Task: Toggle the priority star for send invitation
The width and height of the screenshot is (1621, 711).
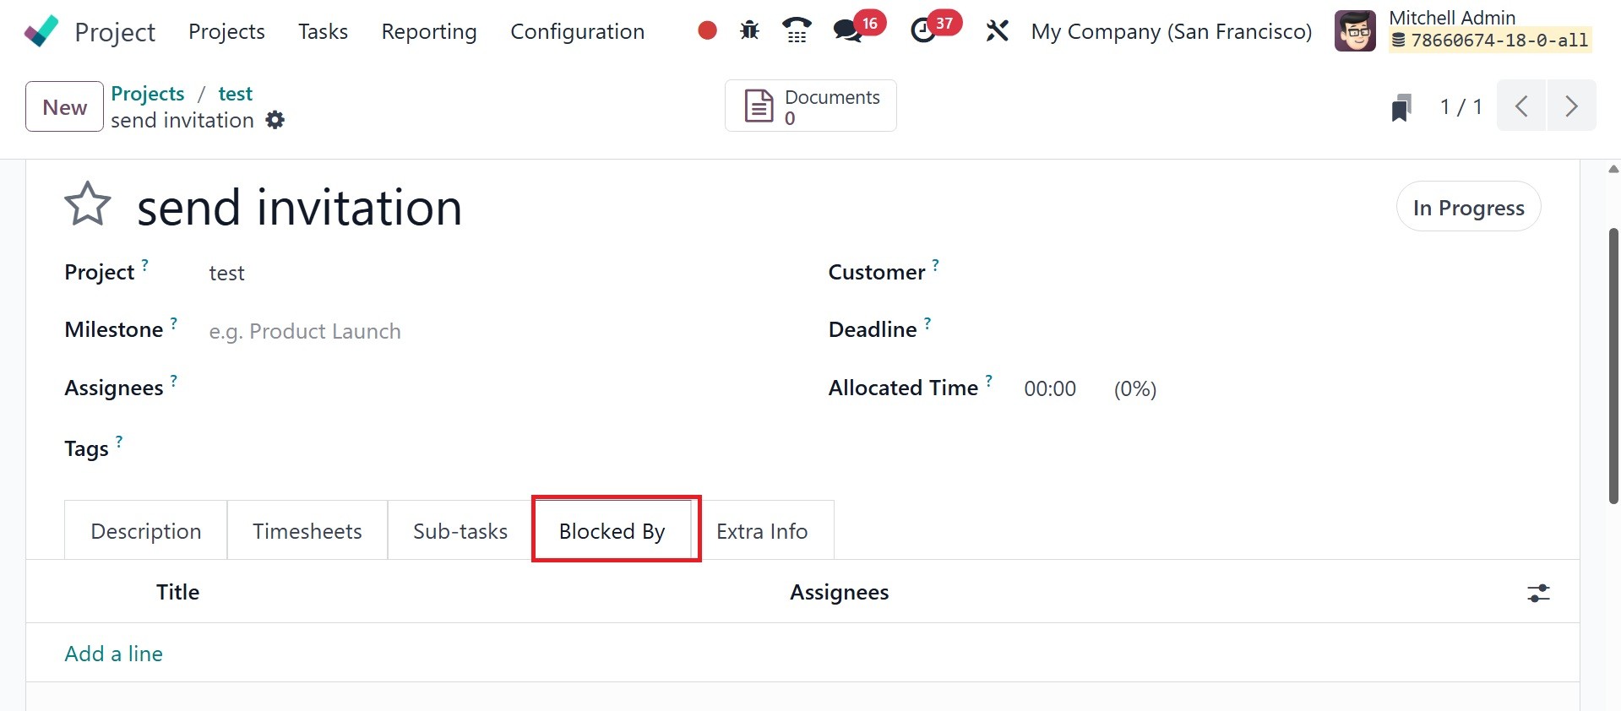Action: click(88, 205)
